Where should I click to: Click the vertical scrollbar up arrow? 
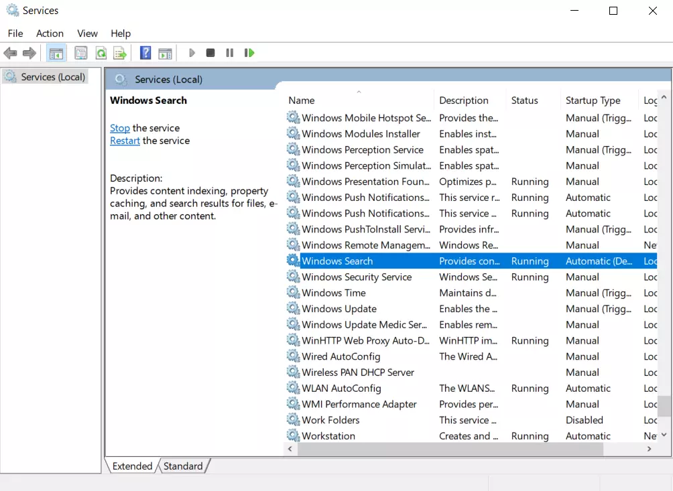pos(664,97)
